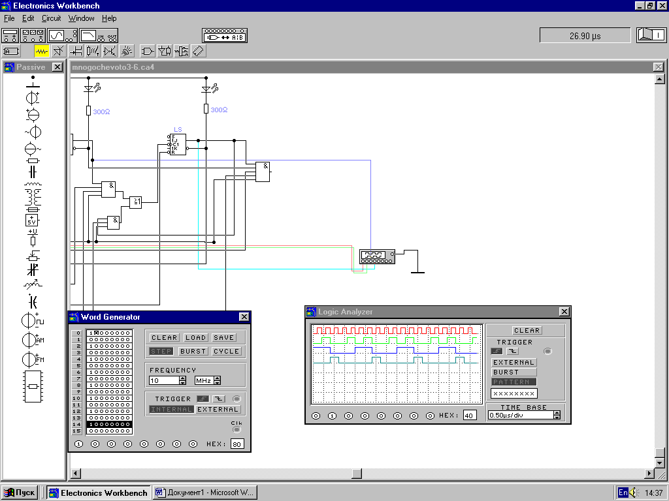Click the horizontal scrollbar thumb of circuit window
The width and height of the screenshot is (669, 501).
click(x=357, y=474)
